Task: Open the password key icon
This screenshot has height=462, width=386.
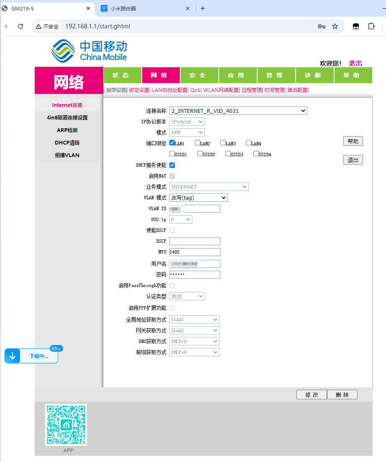Action: pos(321,26)
